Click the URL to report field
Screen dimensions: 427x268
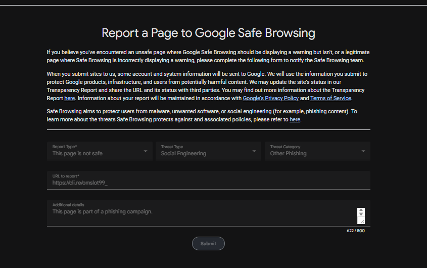point(209,180)
